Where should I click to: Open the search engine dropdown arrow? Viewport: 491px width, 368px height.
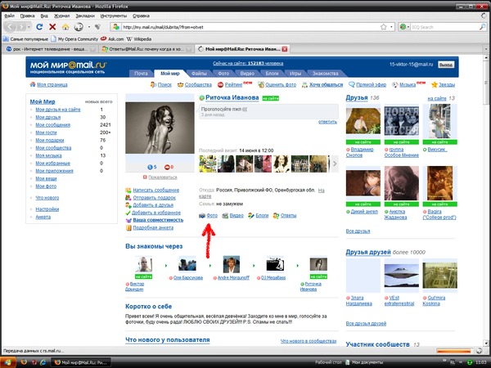tap(408, 27)
